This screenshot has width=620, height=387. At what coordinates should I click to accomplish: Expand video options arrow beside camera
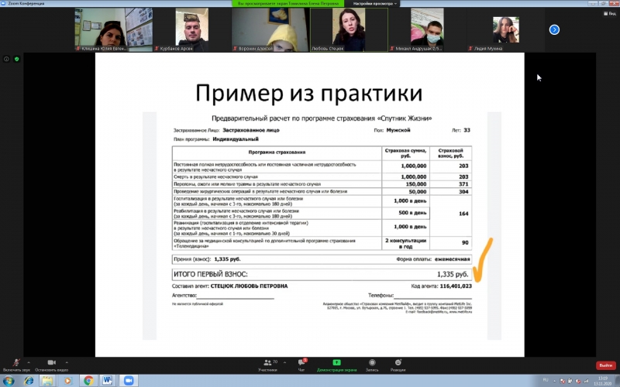(x=67, y=362)
